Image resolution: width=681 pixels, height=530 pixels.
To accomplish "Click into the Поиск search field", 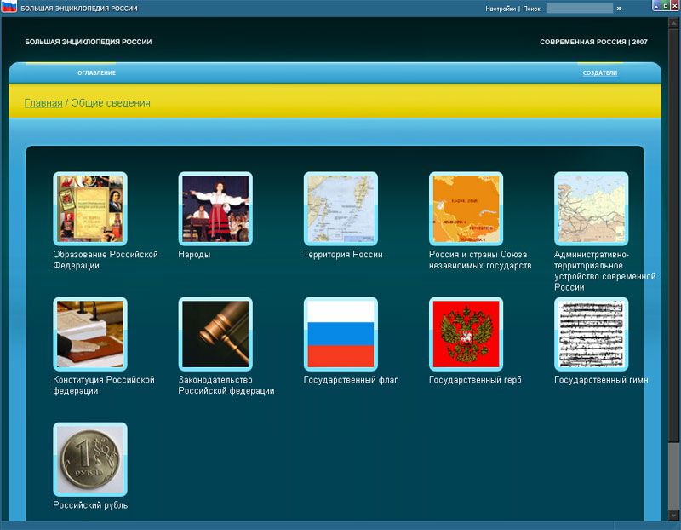I will [579, 9].
